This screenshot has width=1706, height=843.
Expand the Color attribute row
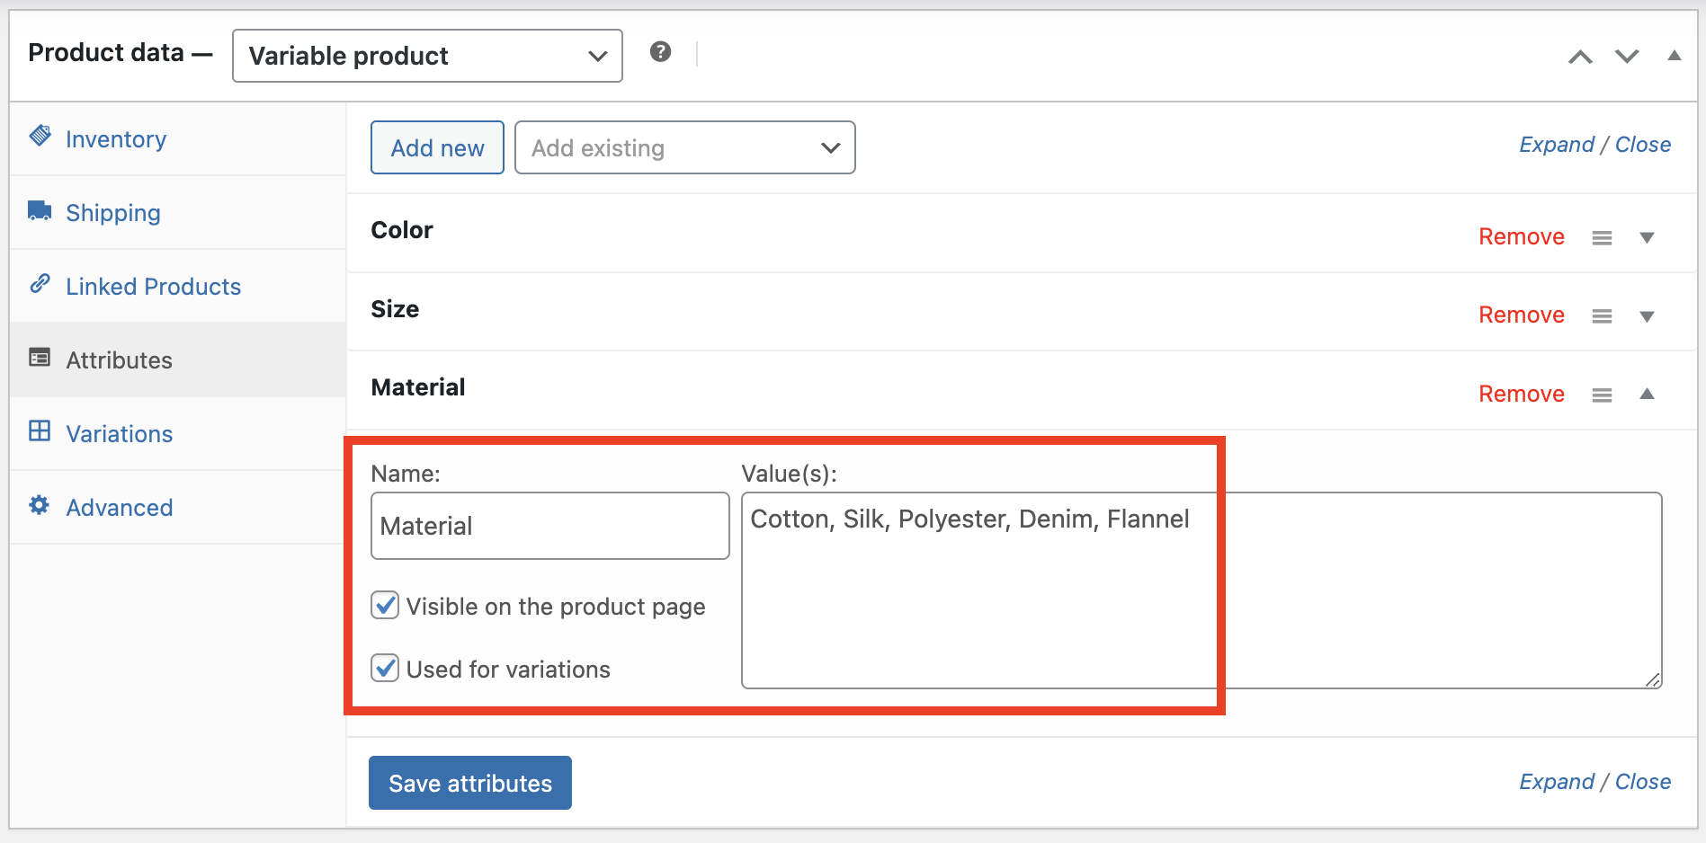[1647, 237]
